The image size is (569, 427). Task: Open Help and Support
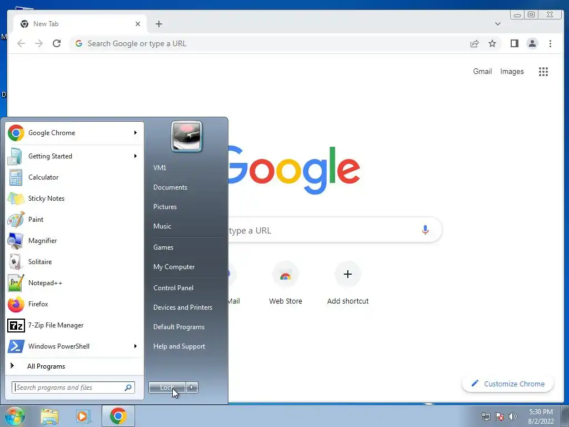click(x=179, y=346)
